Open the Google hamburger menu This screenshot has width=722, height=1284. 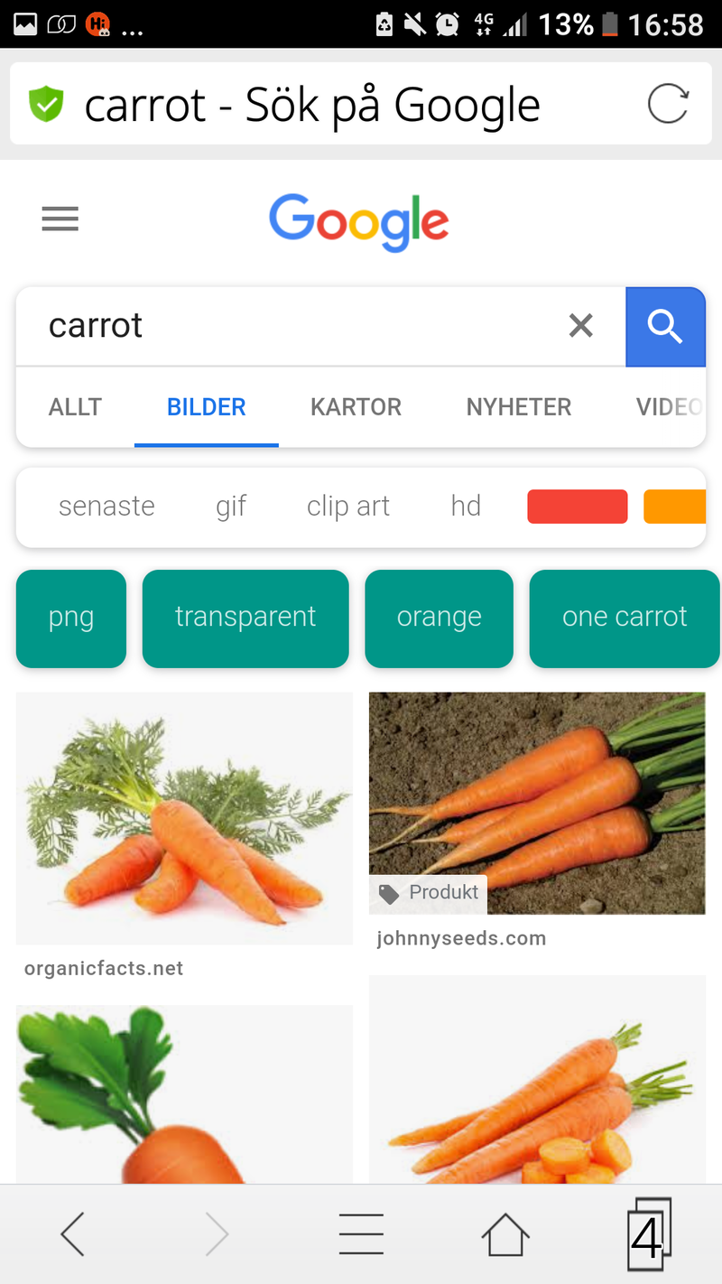[x=60, y=219]
